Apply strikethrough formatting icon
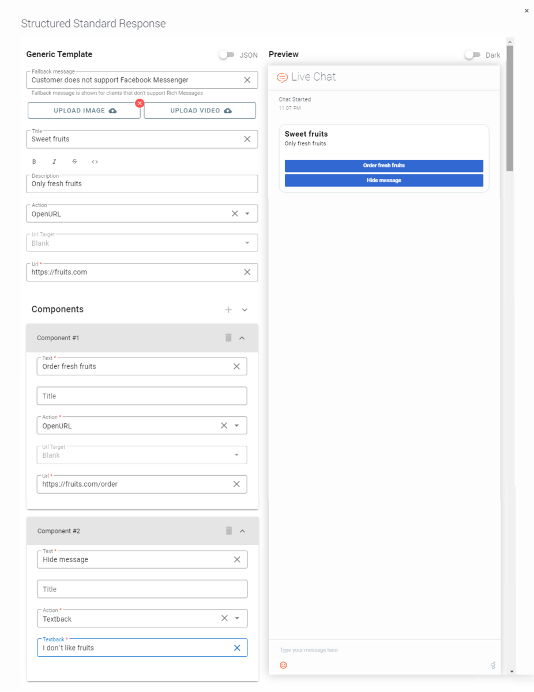Image resolution: width=534 pixels, height=692 pixels. point(74,162)
